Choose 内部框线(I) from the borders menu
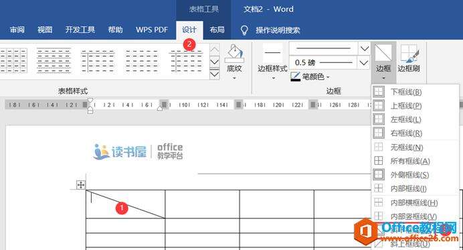The height and width of the screenshot is (250, 463). [415, 188]
